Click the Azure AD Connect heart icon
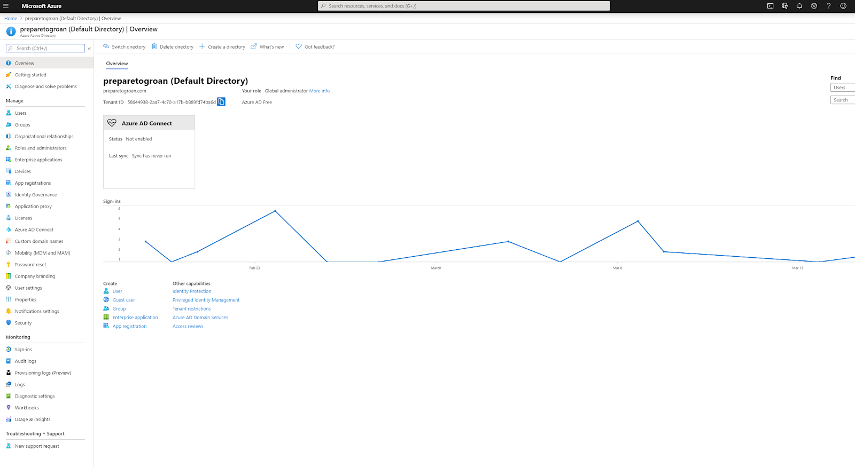Viewport: 855px width, 467px height. click(112, 123)
